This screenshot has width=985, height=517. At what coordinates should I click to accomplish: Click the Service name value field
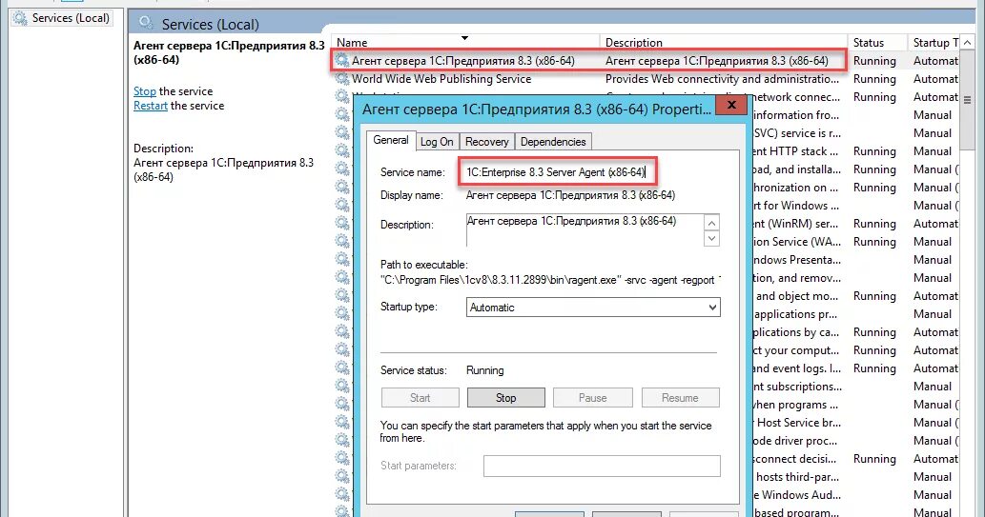tap(557, 172)
